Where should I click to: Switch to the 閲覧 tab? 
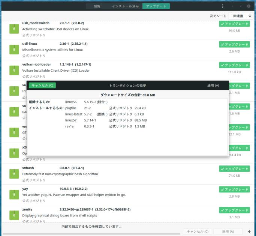97,6
